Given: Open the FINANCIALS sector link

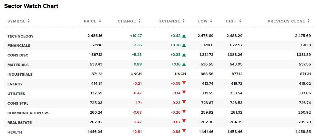Looking at the screenshot, I should pos(19,46).
